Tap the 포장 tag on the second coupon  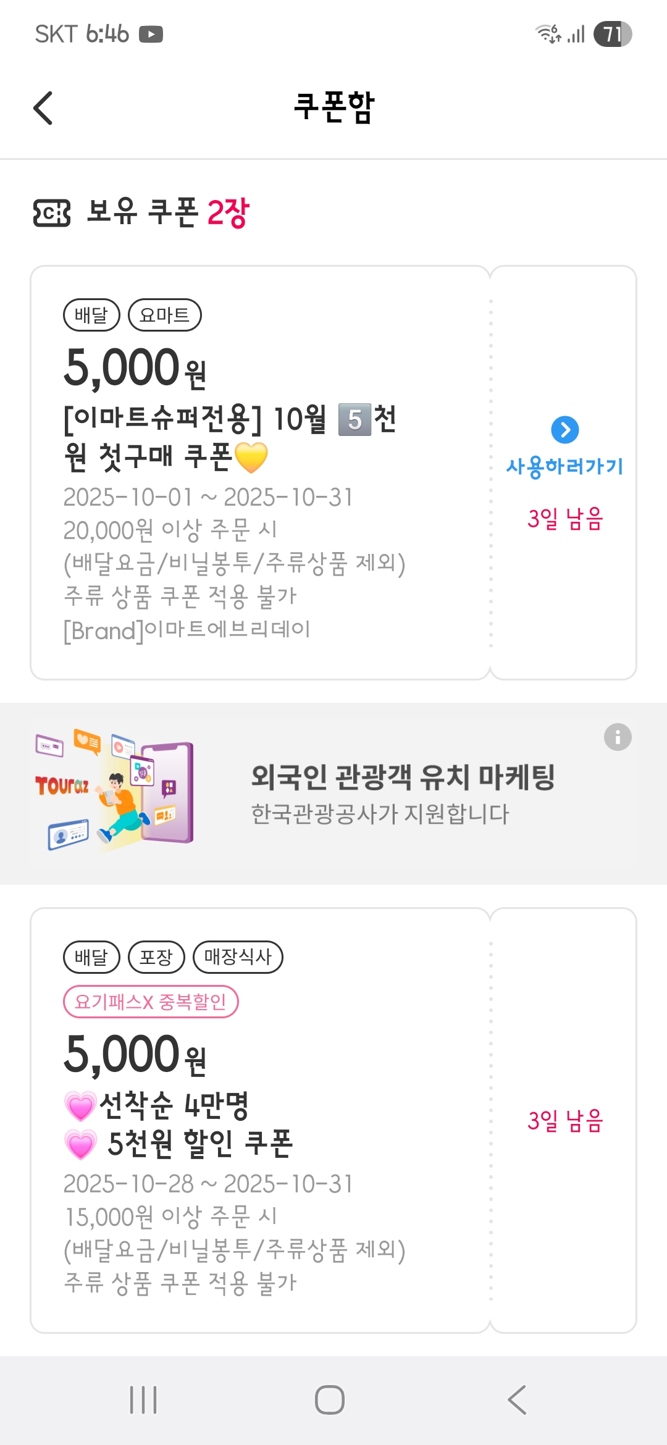pyautogui.click(x=156, y=957)
